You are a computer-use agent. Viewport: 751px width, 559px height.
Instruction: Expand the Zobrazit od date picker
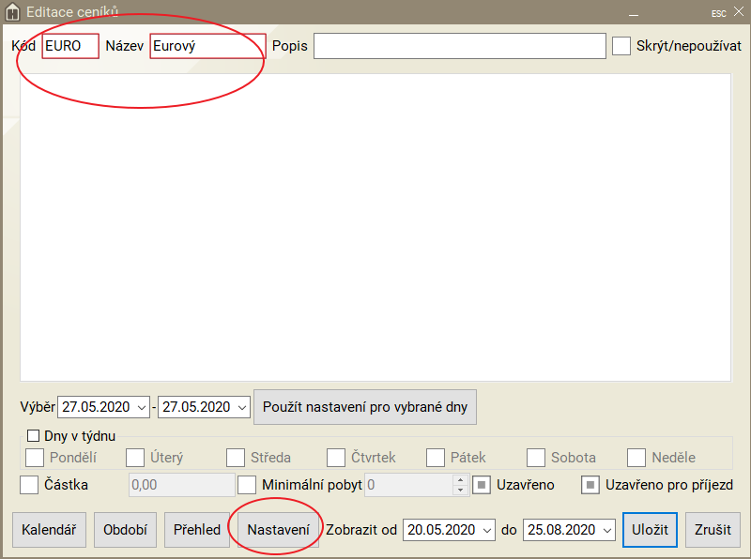point(486,530)
